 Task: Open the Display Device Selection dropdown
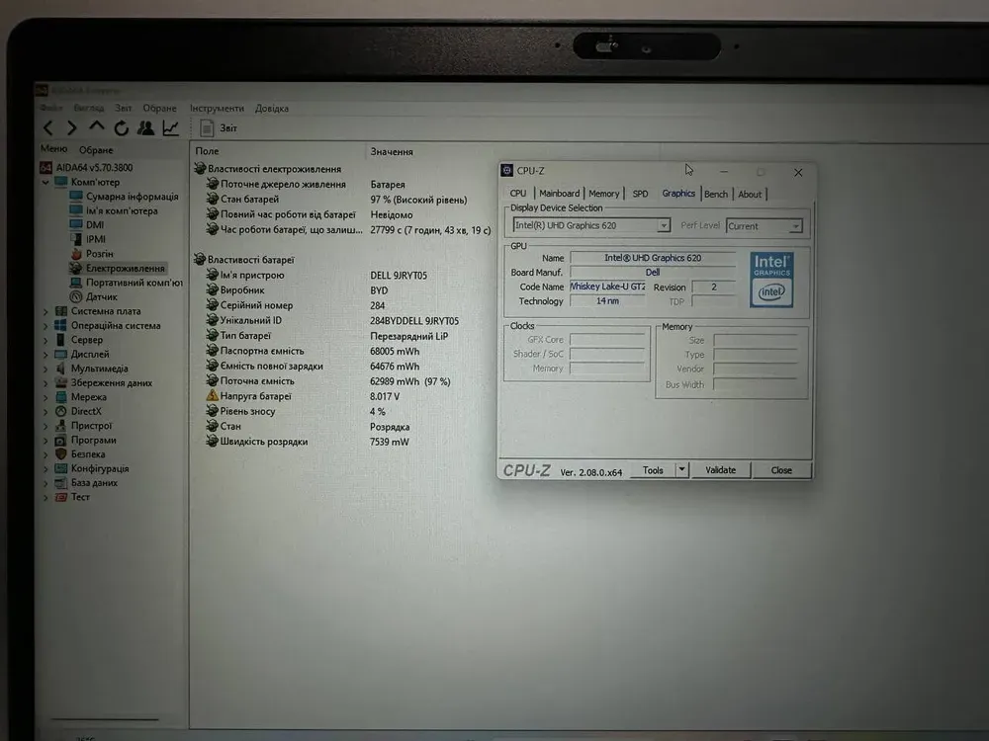663,226
